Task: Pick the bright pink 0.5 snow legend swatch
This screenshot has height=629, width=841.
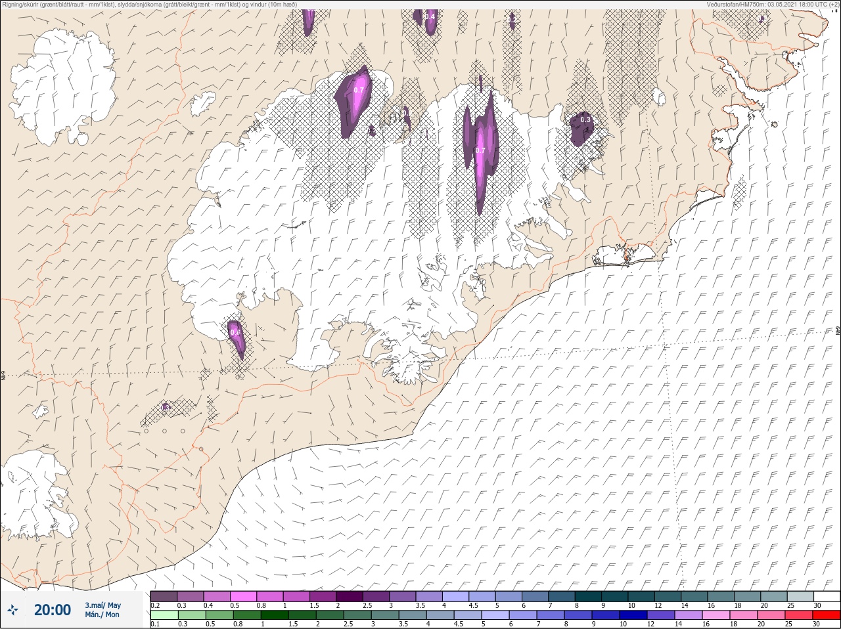Action: [x=244, y=596]
